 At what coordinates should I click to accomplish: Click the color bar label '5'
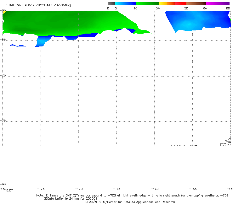click(116, 8)
